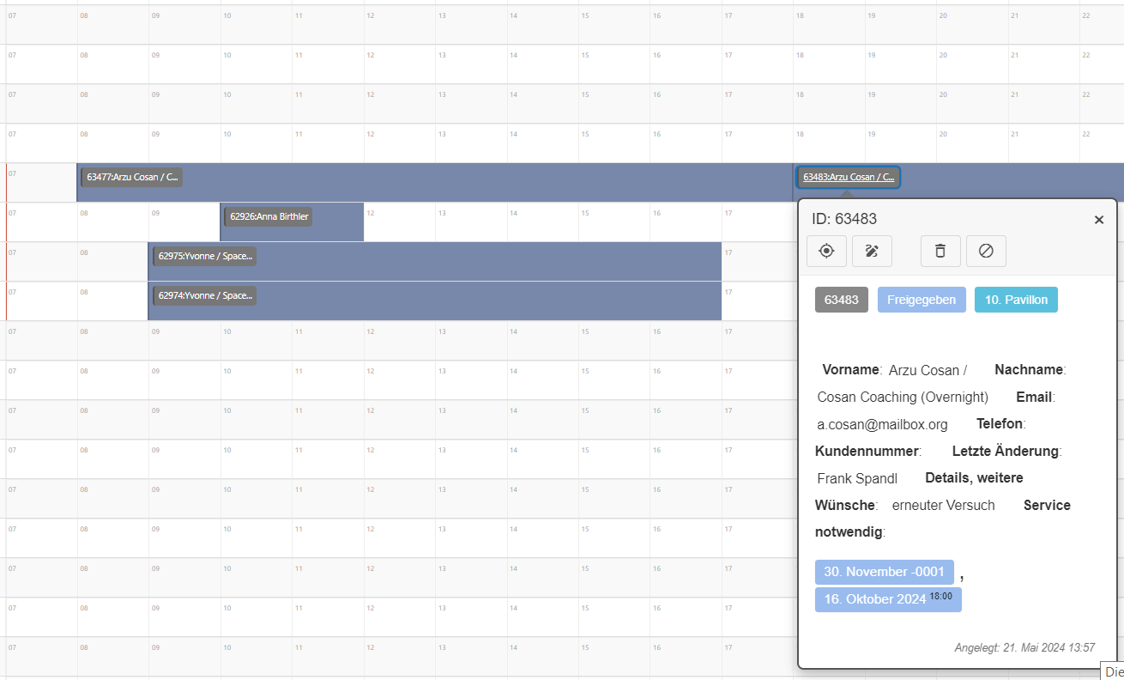1124x680 pixels.
Task: Click the popup title ID: 63483
Action: point(844,220)
